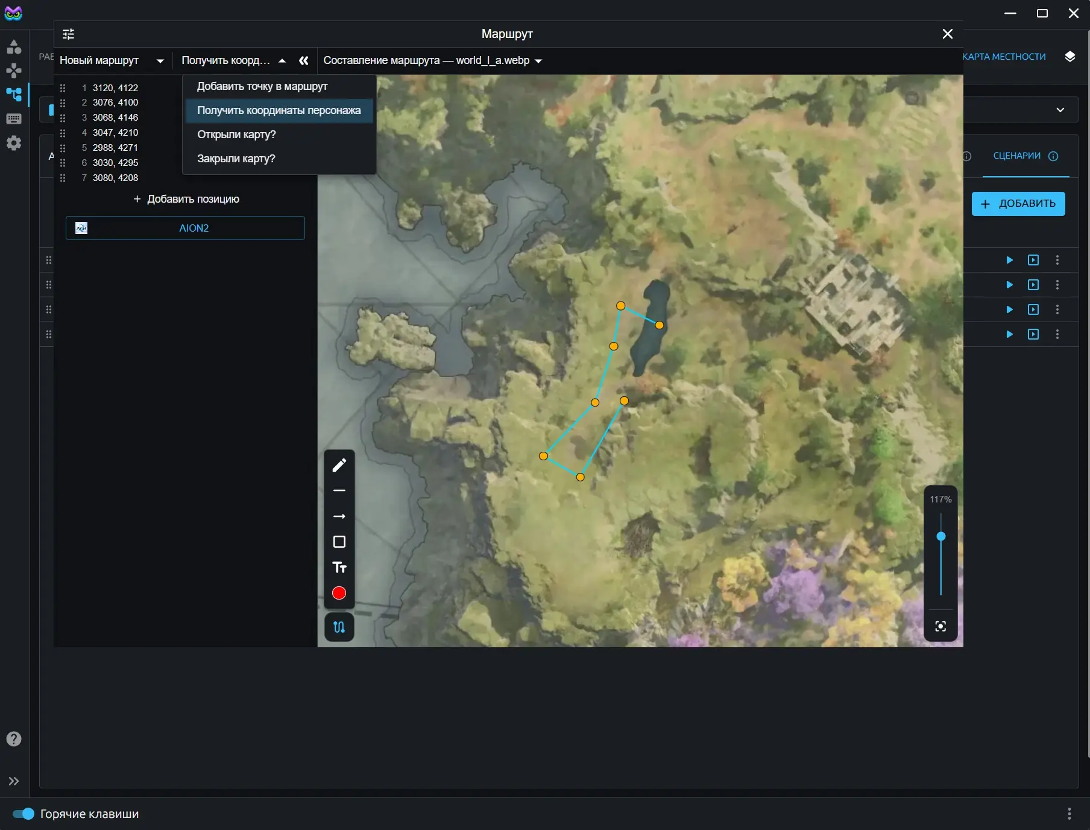Viewport: 1090px width, 830px height.
Task: Play the first scenario row
Action: [x=1010, y=260]
